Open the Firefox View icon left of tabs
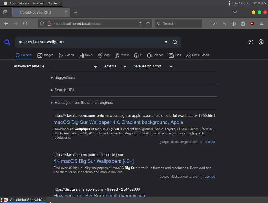The width and height of the screenshot is (268, 203). [x=5, y=12]
